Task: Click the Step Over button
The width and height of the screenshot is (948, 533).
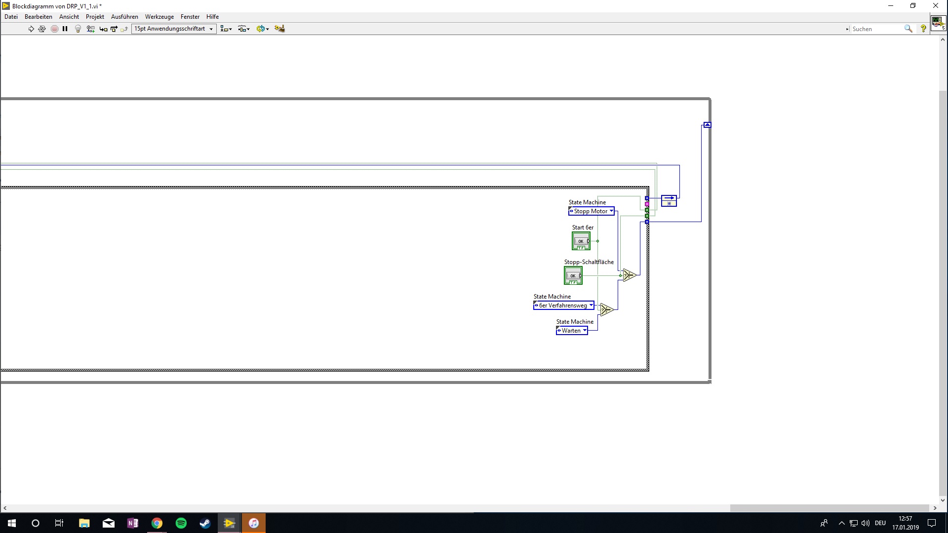Action: (114, 29)
